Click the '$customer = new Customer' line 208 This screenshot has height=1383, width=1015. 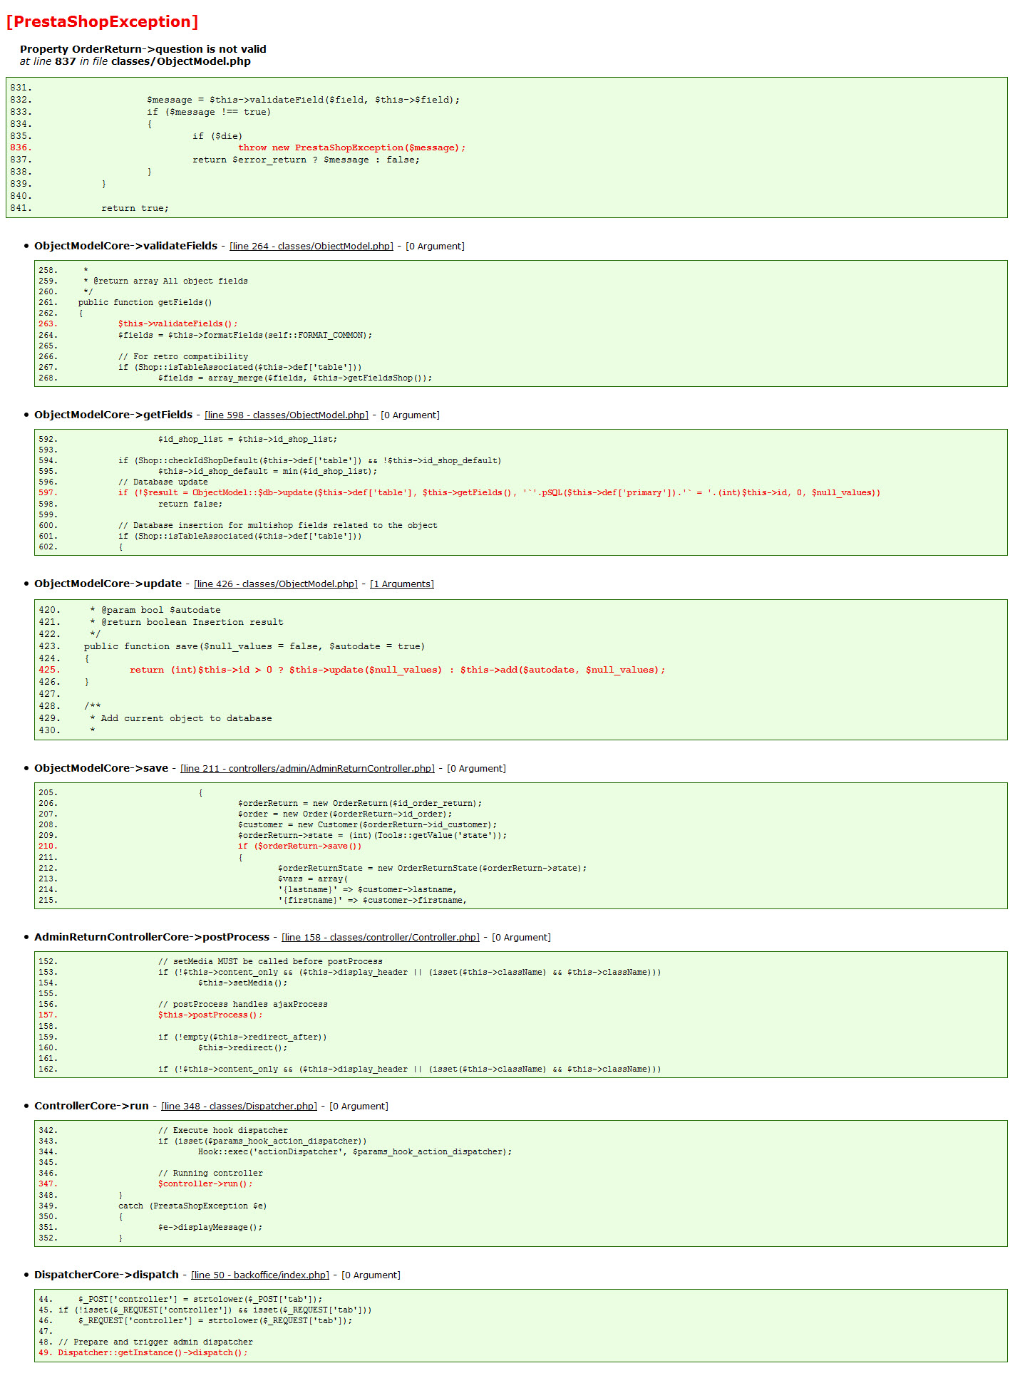click(368, 825)
